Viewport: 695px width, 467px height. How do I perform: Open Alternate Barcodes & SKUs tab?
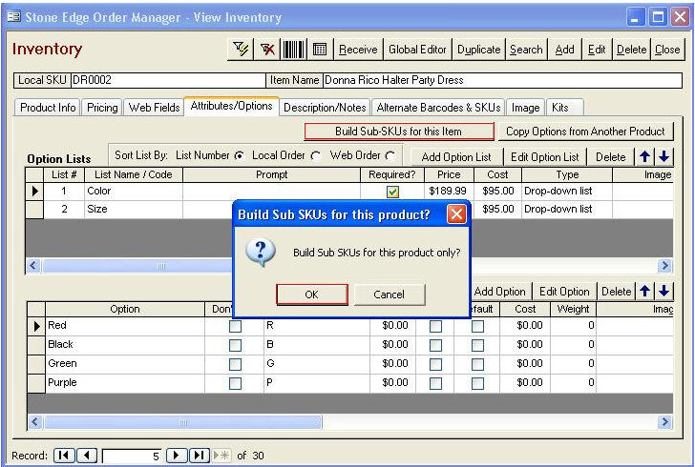438,108
